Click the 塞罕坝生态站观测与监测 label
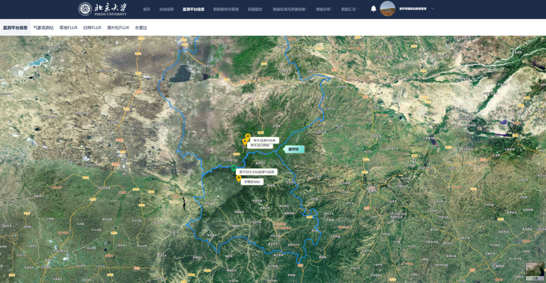 coord(256,172)
